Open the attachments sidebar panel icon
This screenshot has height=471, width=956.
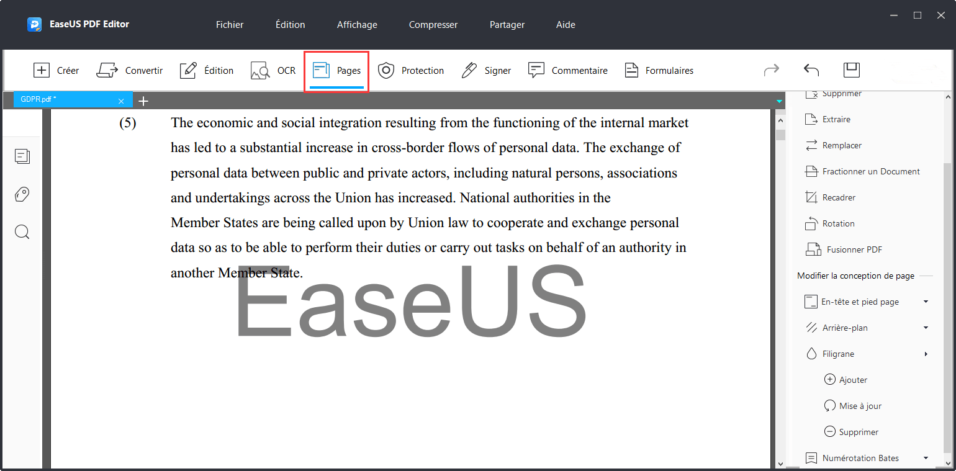[22, 195]
